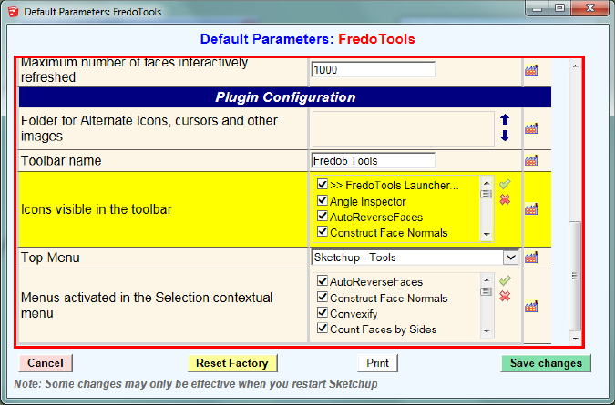Toggle Angle Inspector toolbar icon checkbox

pos(323,200)
